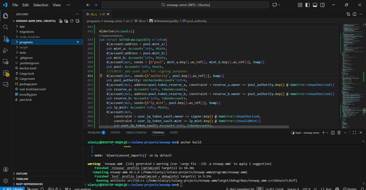
Task: Open editor More Actions ellipsis
Action: click(x=361, y=14)
